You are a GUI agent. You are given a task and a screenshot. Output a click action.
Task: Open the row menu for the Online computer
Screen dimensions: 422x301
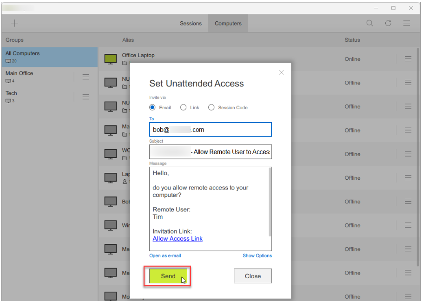pos(408,59)
